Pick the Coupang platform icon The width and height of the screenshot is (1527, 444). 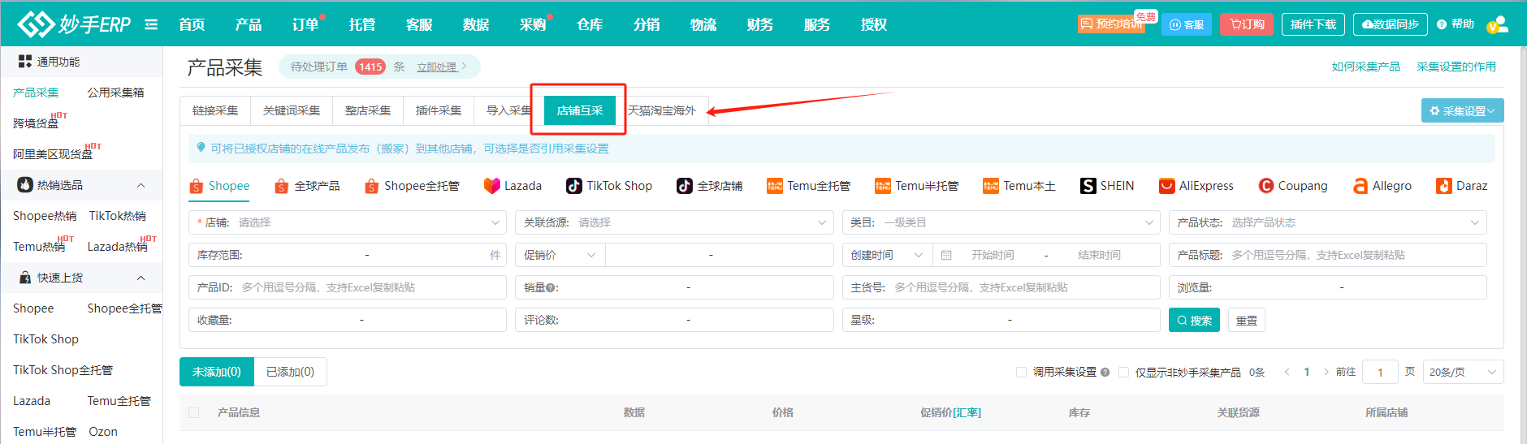coord(1265,186)
